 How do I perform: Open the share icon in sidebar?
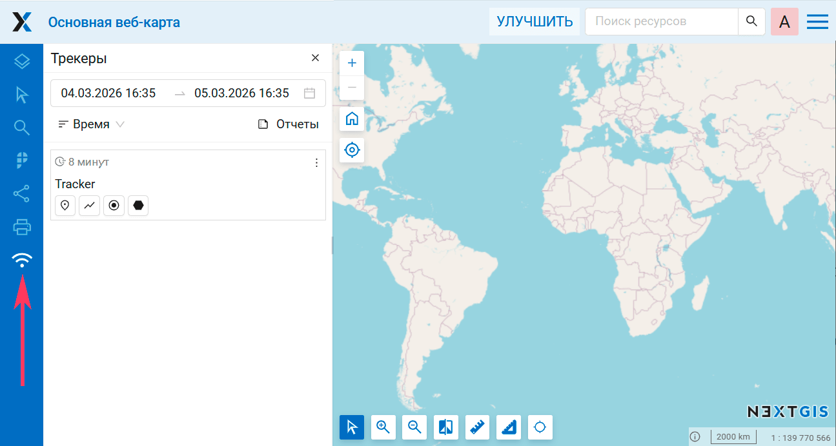[x=22, y=193]
